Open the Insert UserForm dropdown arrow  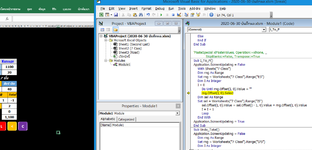tap(111, 15)
